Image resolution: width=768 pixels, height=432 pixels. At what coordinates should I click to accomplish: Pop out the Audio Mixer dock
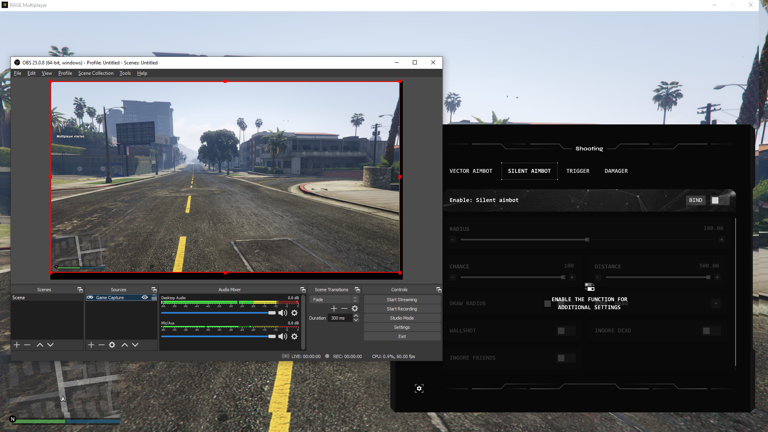click(303, 290)
